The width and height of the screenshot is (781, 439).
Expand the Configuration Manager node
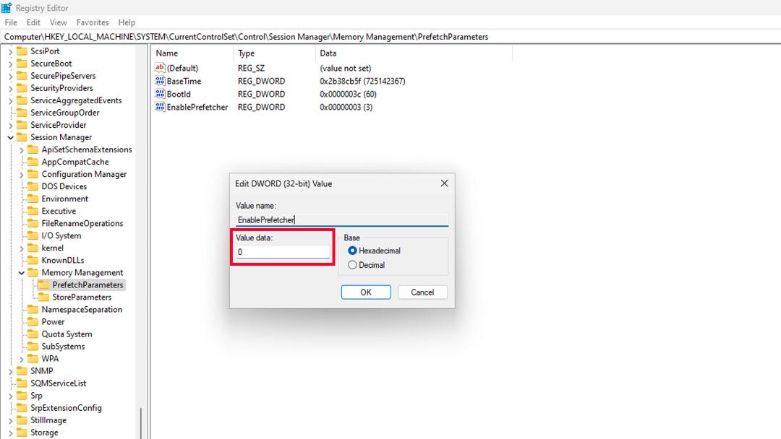[22, 175]
